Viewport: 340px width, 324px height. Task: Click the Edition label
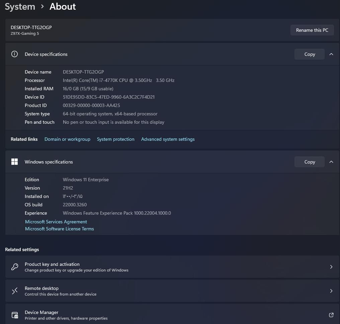coord(32,180)
